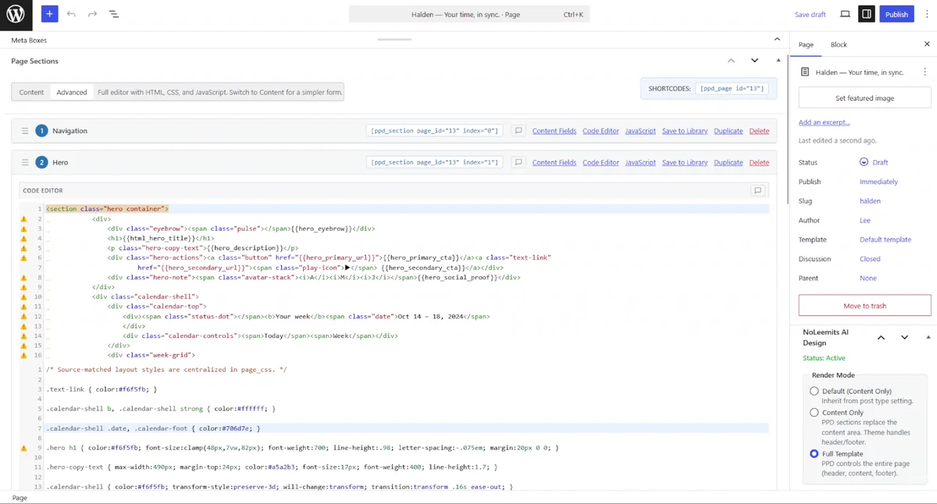The width and height of the screenshot is (937, 504).
Task: Open JavaScript for Hero section
Action: [x=640, y=162]
